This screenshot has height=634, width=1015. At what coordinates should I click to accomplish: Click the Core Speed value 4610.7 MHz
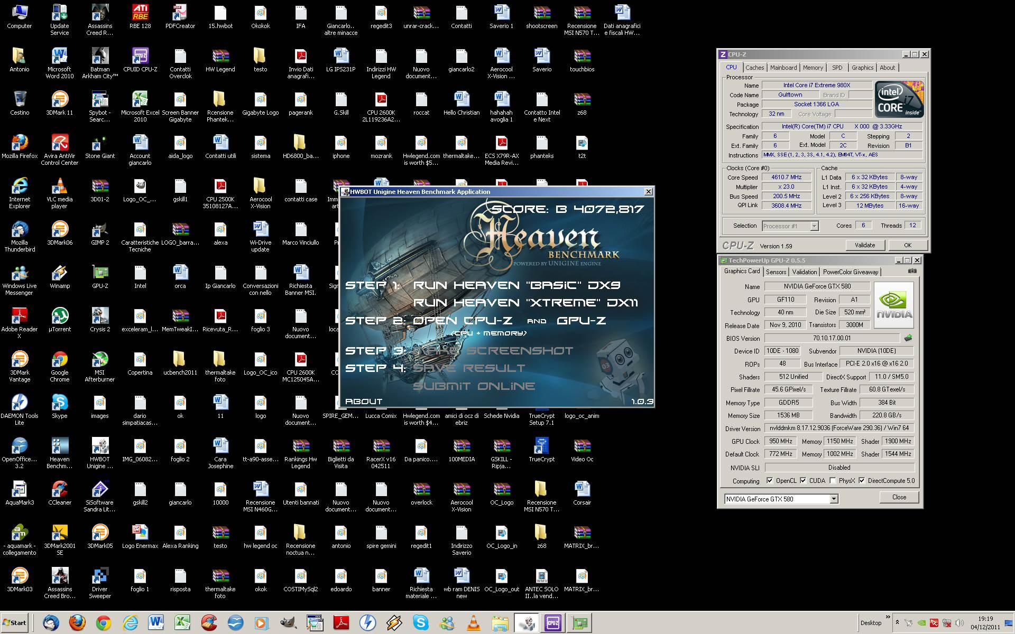[x=787, y=178]
